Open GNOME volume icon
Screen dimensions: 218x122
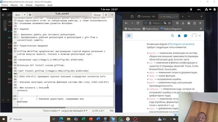[211, 9]
